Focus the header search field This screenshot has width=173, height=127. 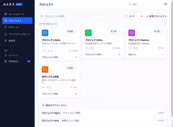(x=145, y=4)
